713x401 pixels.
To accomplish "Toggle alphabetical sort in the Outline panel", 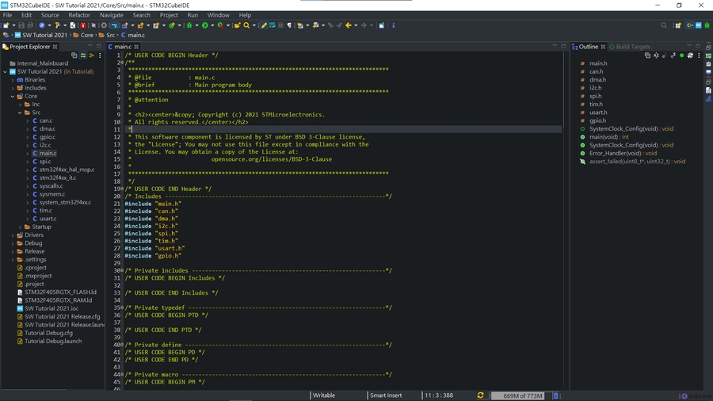I will pyautogui.click(x=656, y=55).
